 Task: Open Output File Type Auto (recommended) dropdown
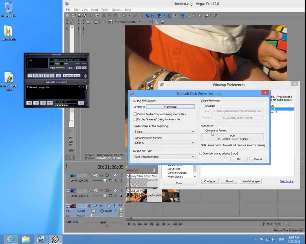pos(164,157)
